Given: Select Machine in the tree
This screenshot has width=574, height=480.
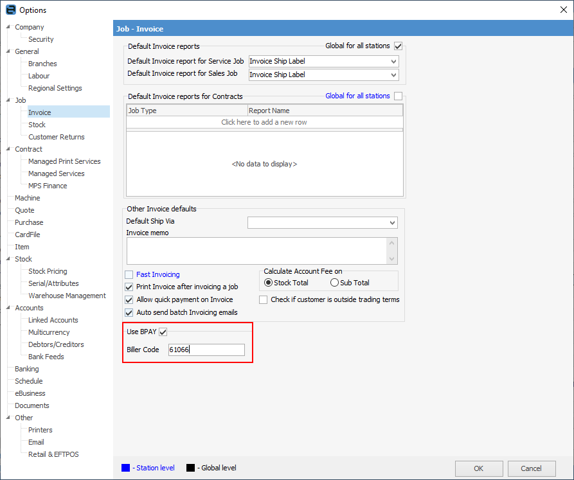Looking at the screenshot, I should (28, 198).
